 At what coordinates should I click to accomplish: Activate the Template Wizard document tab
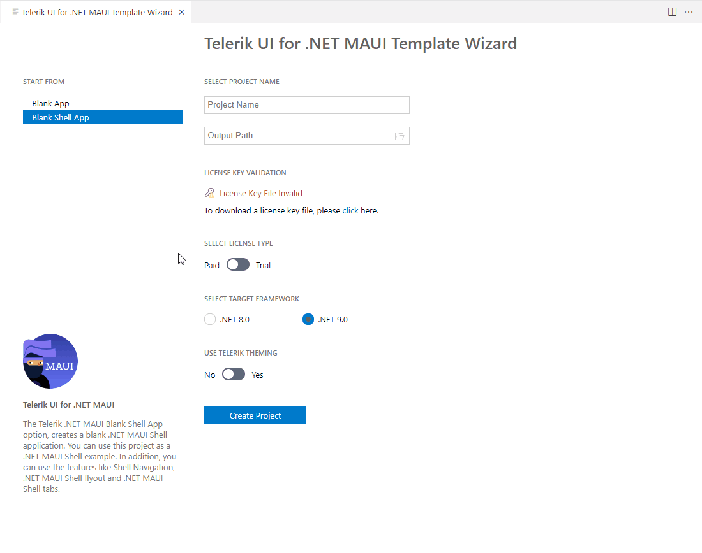click(x=96, y=11)
